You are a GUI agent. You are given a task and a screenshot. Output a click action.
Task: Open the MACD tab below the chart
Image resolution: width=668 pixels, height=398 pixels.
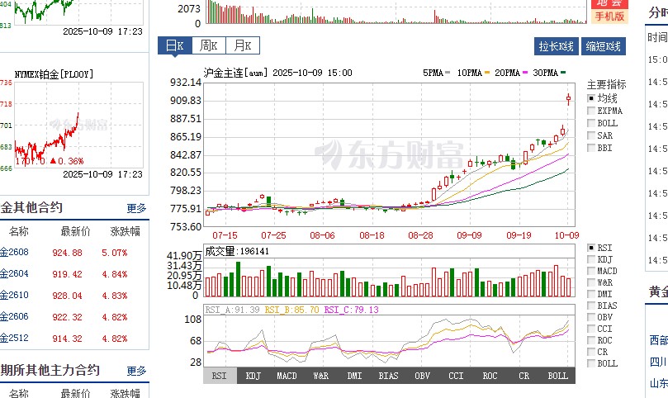tap(287, 376)
